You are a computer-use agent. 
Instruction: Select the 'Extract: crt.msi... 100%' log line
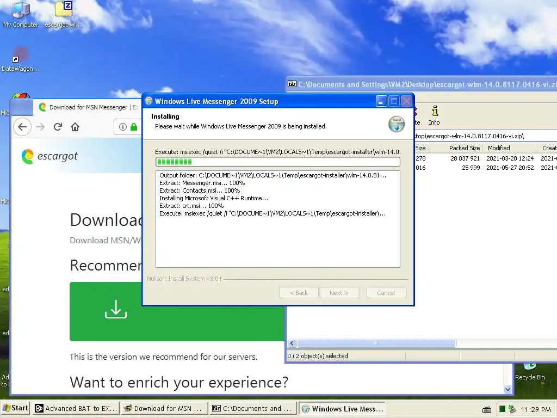pos(191,206)
